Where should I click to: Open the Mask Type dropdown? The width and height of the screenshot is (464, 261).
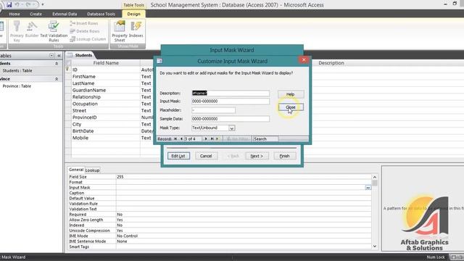coord(232,128)
